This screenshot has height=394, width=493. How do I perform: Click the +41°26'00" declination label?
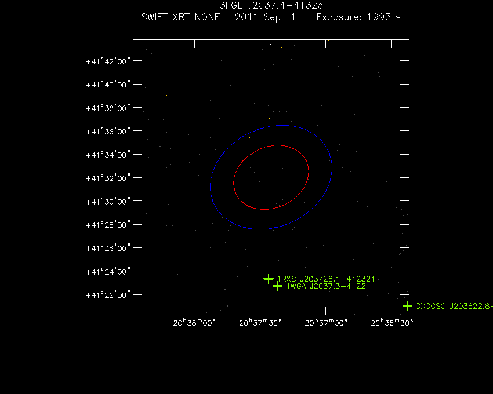(108, 248)
